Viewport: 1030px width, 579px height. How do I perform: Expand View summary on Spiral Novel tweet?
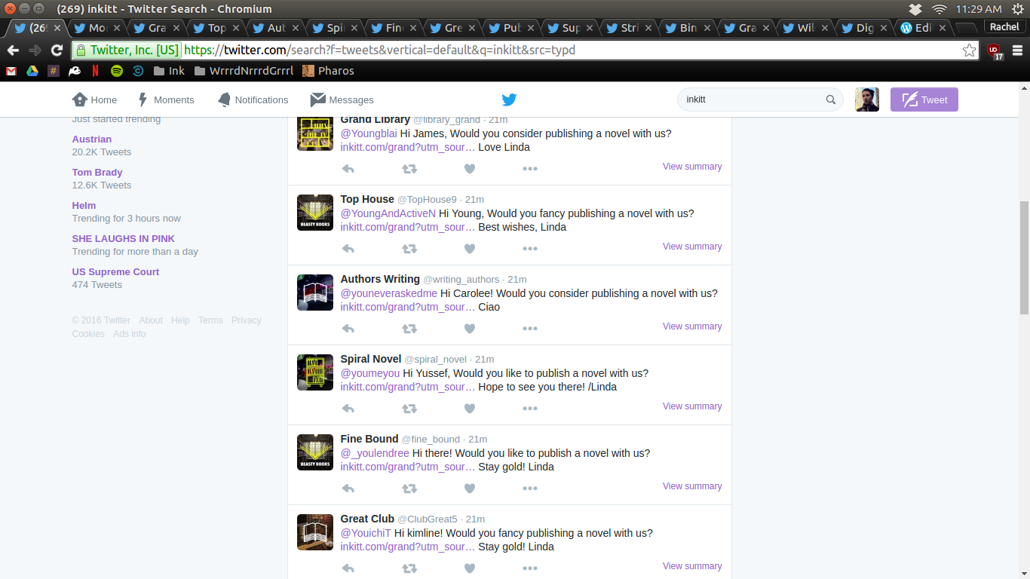(x=691, y=406)
